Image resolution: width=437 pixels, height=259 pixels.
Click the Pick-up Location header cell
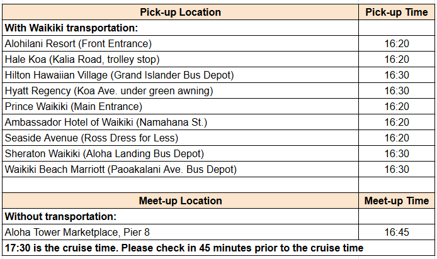(180, 12)
